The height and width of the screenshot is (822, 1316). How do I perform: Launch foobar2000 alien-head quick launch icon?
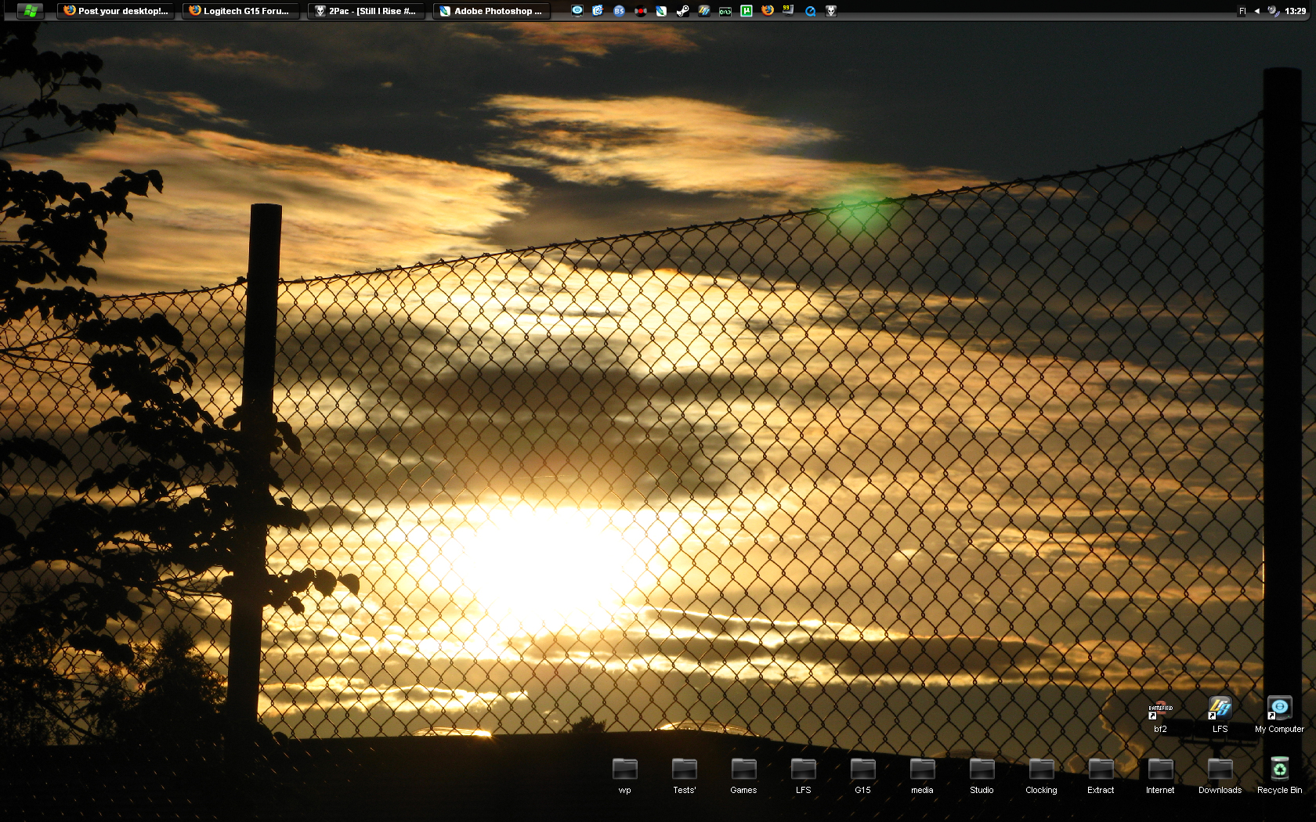click(831, 11)
